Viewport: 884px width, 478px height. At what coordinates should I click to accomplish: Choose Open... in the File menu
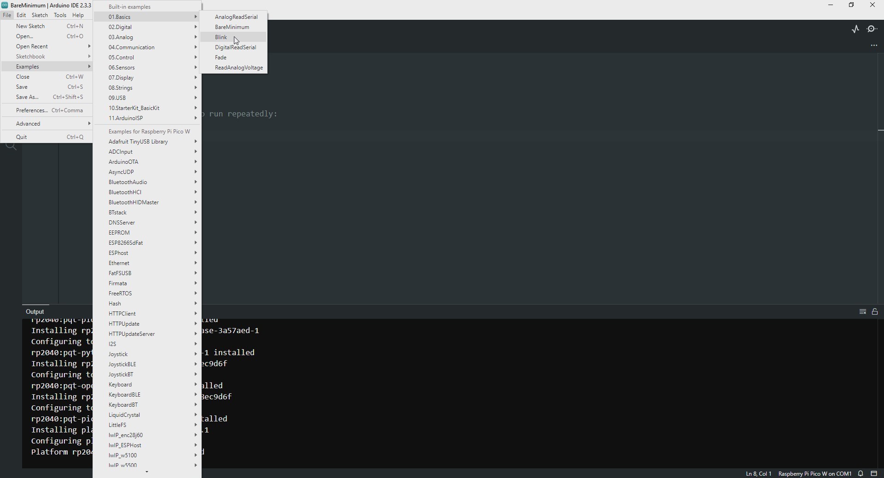pos(47,36)
